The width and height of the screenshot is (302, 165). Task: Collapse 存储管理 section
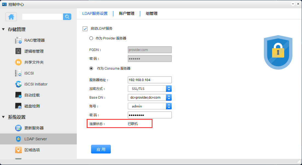(x=4, y=29)
